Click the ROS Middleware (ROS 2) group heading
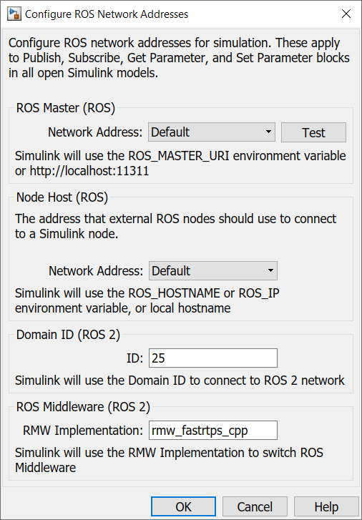 83,406
